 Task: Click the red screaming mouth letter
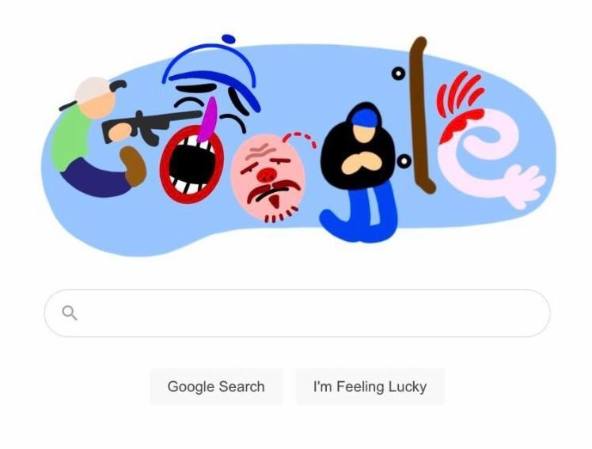point(192,164)
